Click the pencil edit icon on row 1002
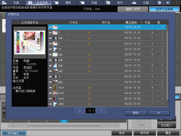 (89, 104)
